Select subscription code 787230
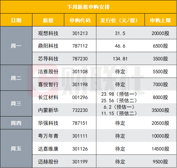This screenshot has width=177, height=168. point(80,59)
